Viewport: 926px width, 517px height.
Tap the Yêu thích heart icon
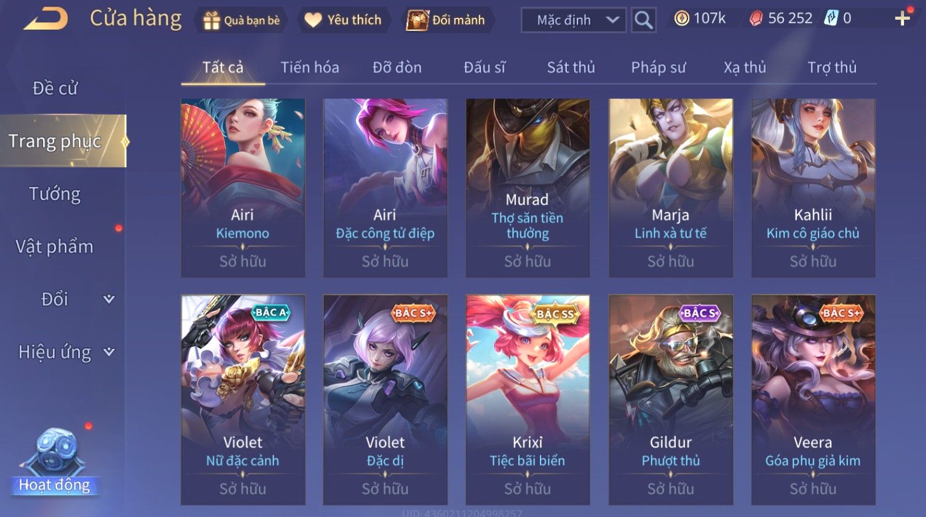click(313, 20)
